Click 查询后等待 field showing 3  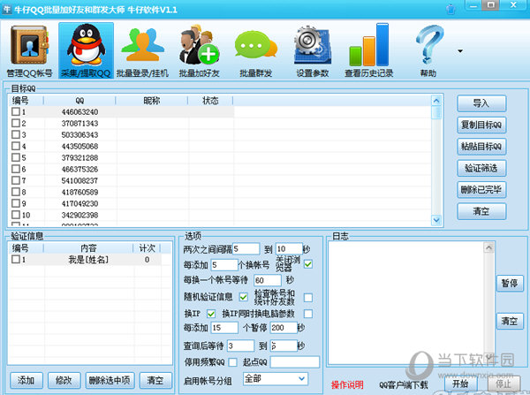[x=240, y=346]
